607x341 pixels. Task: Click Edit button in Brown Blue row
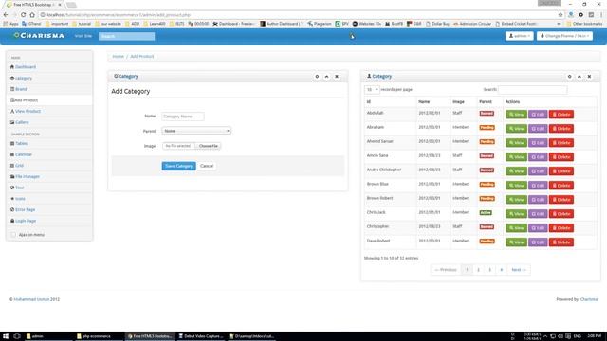(538, 186)
